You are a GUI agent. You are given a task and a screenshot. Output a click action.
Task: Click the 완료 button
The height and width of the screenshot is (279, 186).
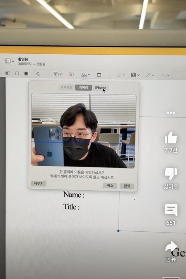click(x=127, y=186)
